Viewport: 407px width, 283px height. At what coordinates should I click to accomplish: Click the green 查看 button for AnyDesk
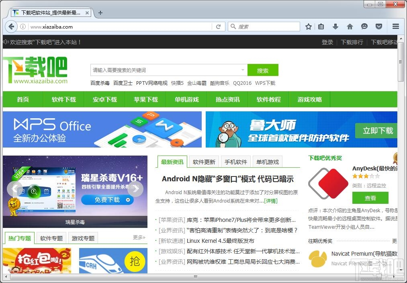point(370,198)
